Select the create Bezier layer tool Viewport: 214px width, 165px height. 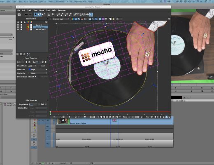(x=66, y=14)
